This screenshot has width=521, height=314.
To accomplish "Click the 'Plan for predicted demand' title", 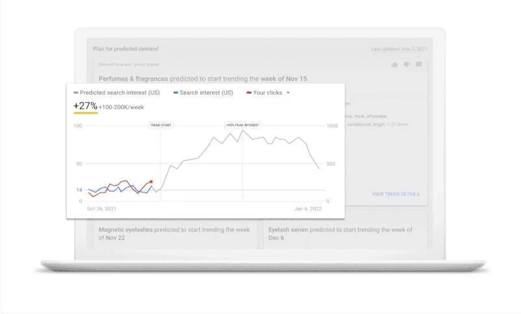I will coord(126,49).
